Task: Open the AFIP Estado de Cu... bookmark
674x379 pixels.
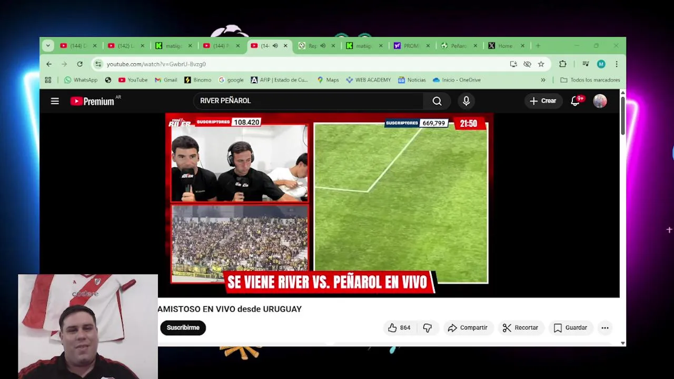Action: point(279,80)
